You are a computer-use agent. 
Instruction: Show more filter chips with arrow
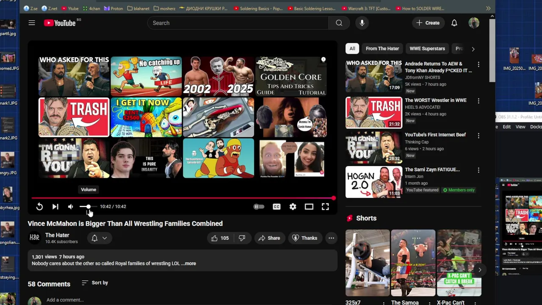tap(473, 49)
